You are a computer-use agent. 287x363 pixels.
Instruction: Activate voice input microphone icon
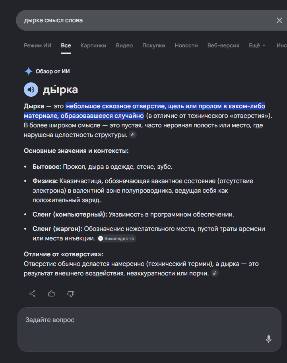268,339
